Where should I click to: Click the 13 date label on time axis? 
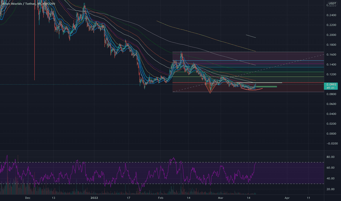[x=53, y=198]
